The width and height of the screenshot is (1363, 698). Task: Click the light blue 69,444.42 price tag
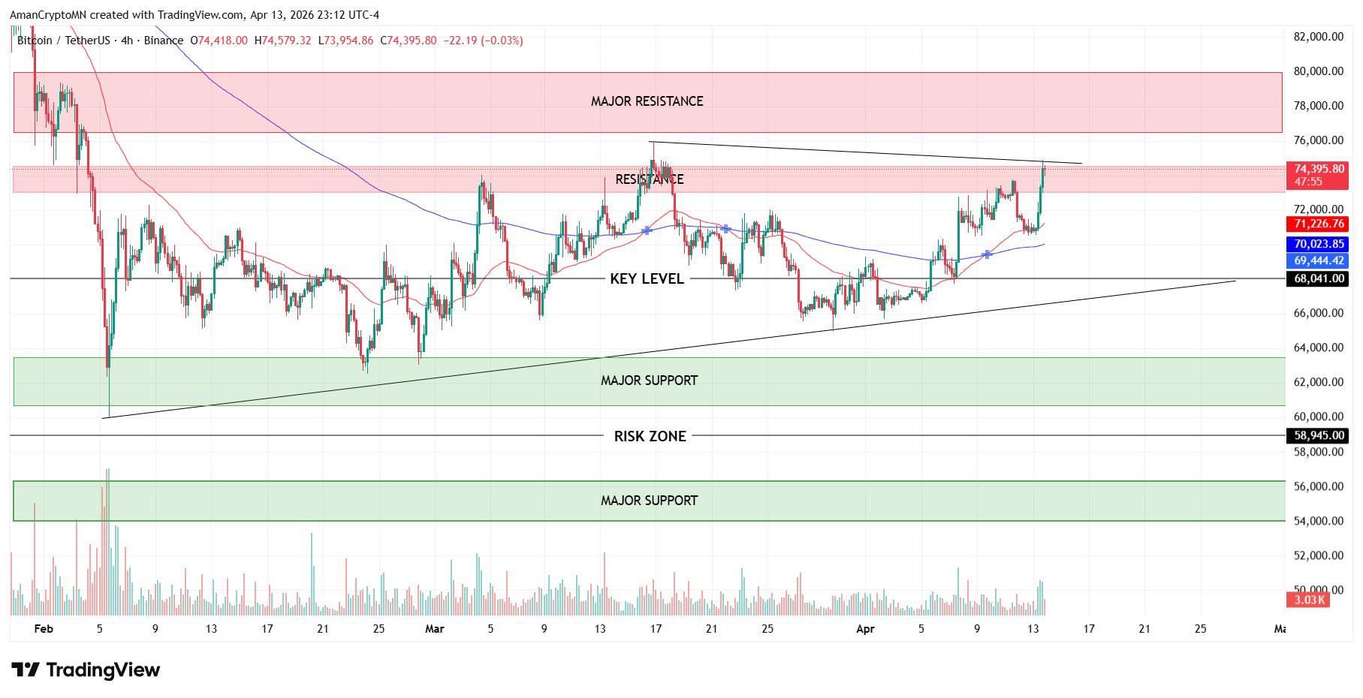[1318, 260]
